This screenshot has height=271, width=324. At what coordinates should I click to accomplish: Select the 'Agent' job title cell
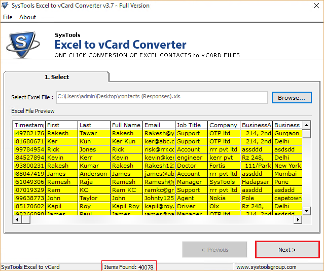pyautogui.click(x=191, y=198)
